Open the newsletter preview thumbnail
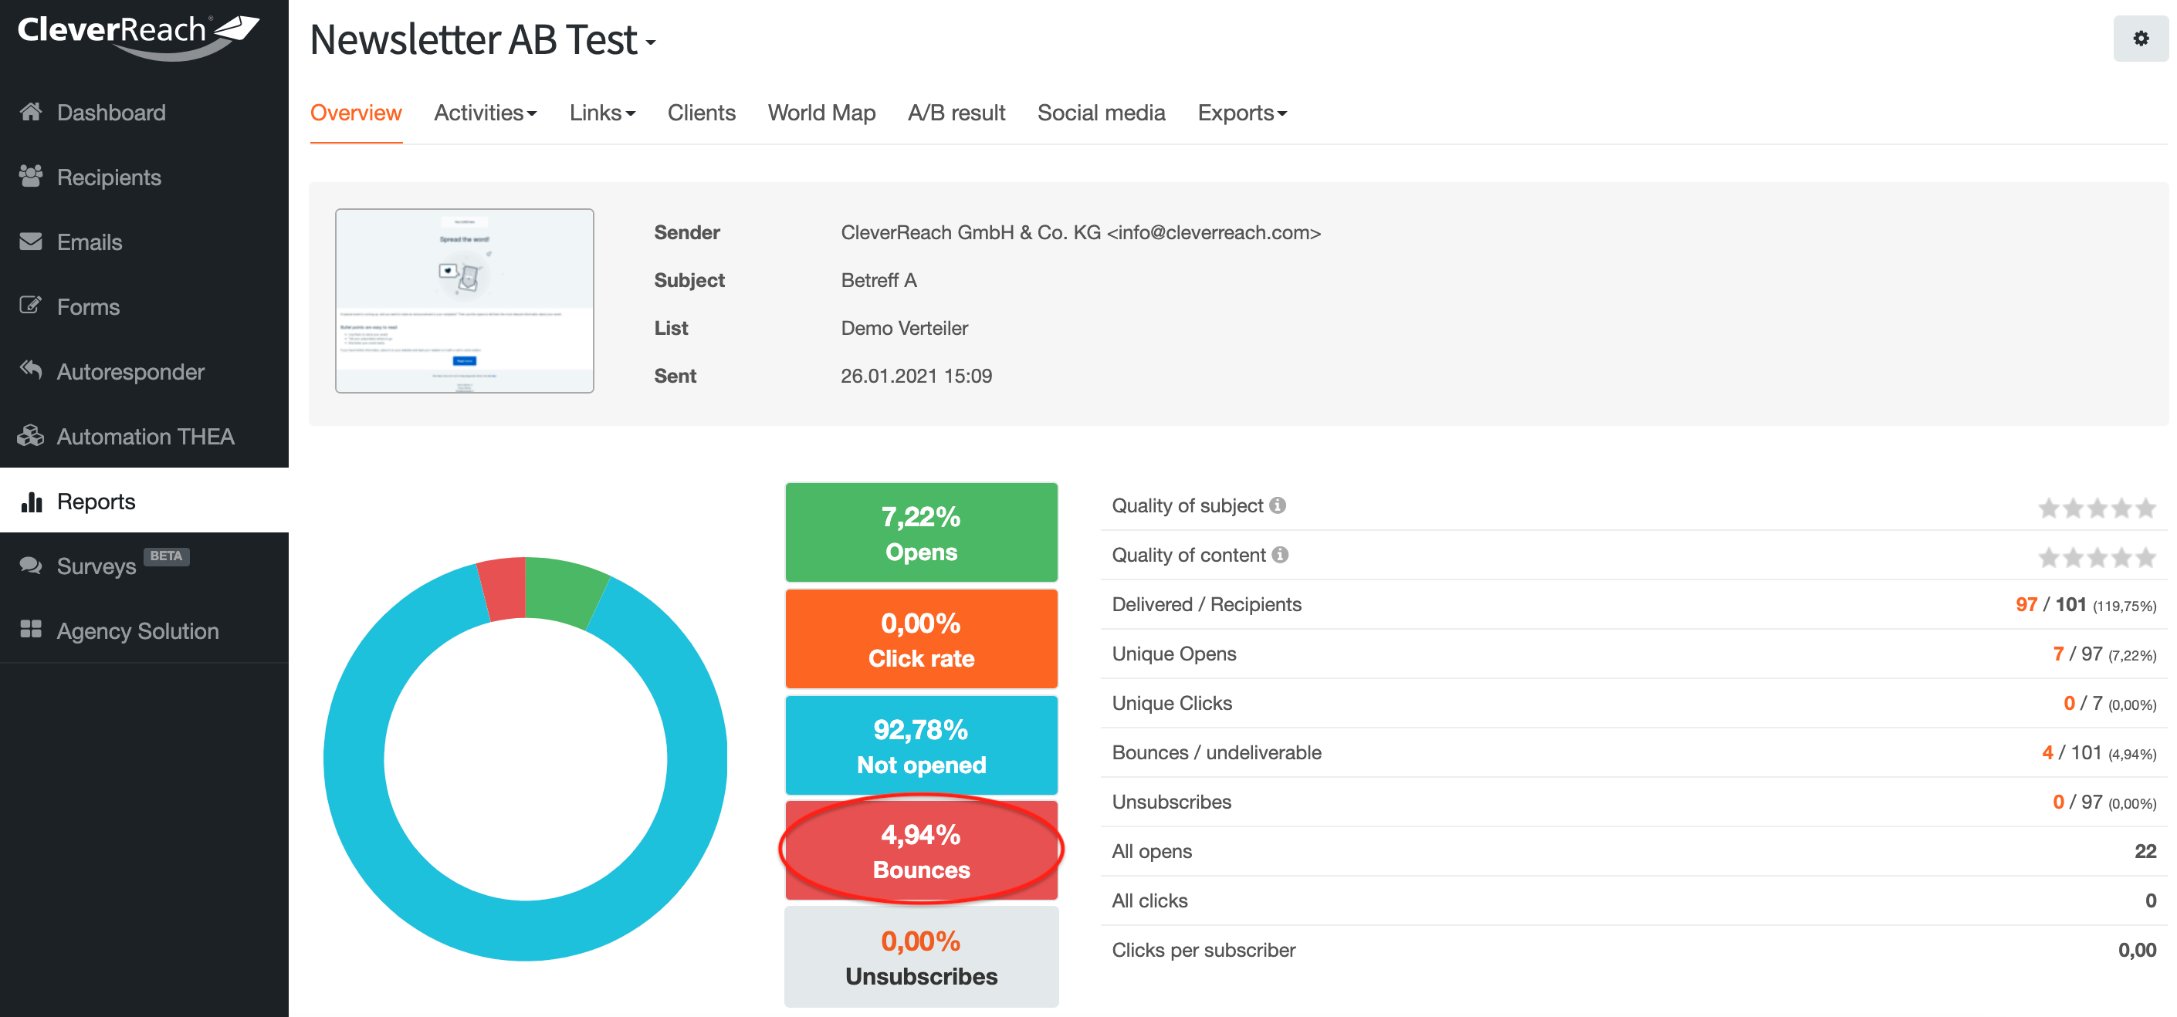 (464, 301)
